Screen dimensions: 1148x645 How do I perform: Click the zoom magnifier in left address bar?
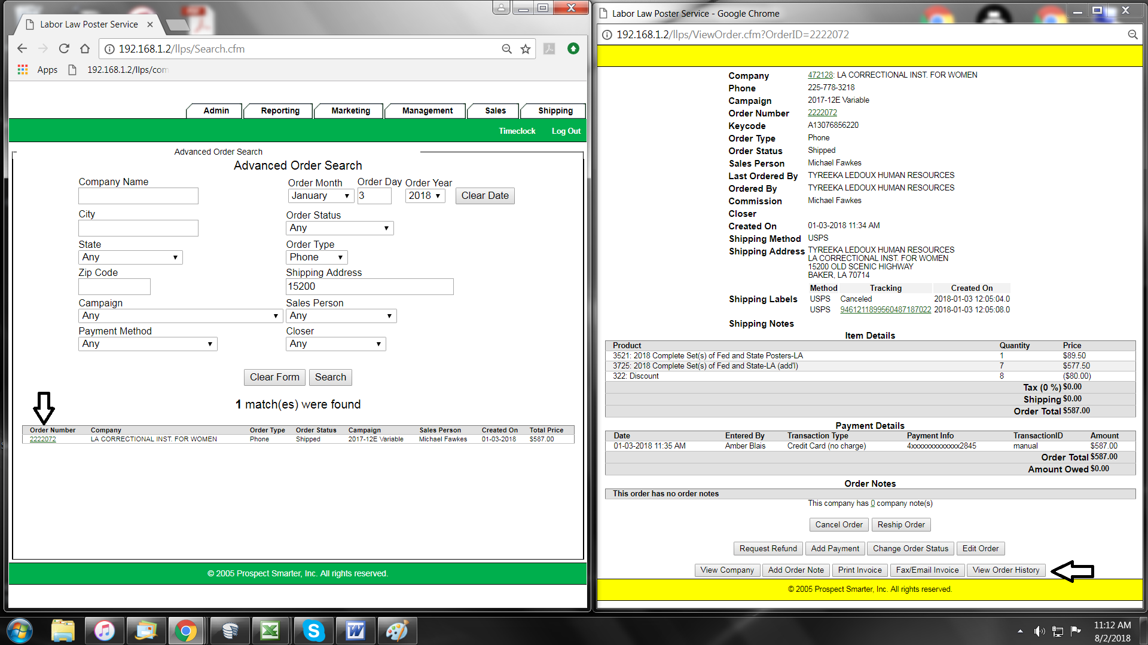(506, 49)
